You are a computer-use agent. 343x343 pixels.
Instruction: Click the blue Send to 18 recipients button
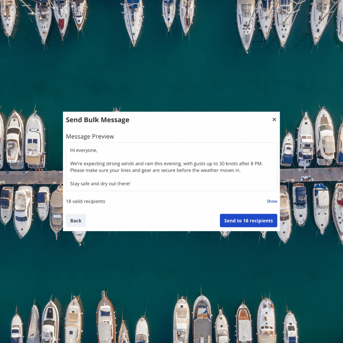click(248, 220)
